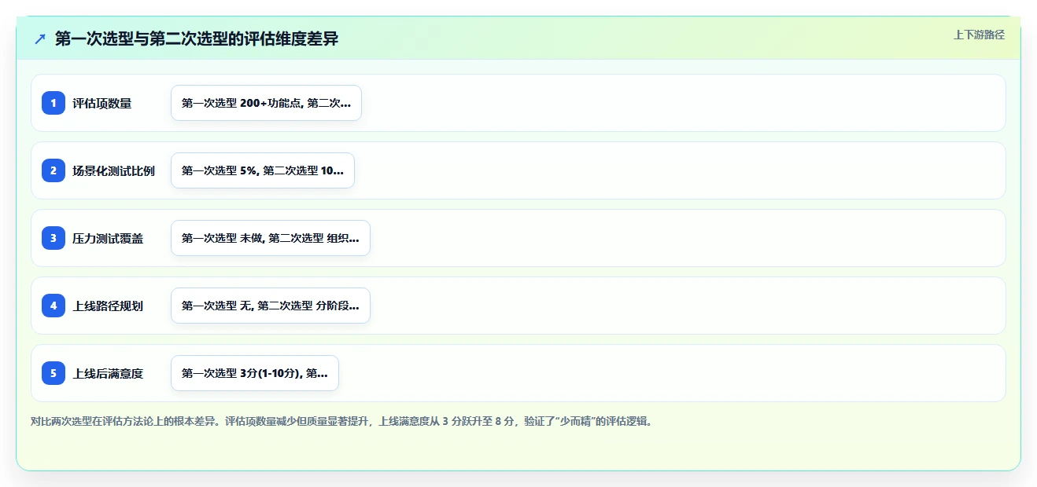Select the 场景化测试比例 row label

[x=114, y=170]
